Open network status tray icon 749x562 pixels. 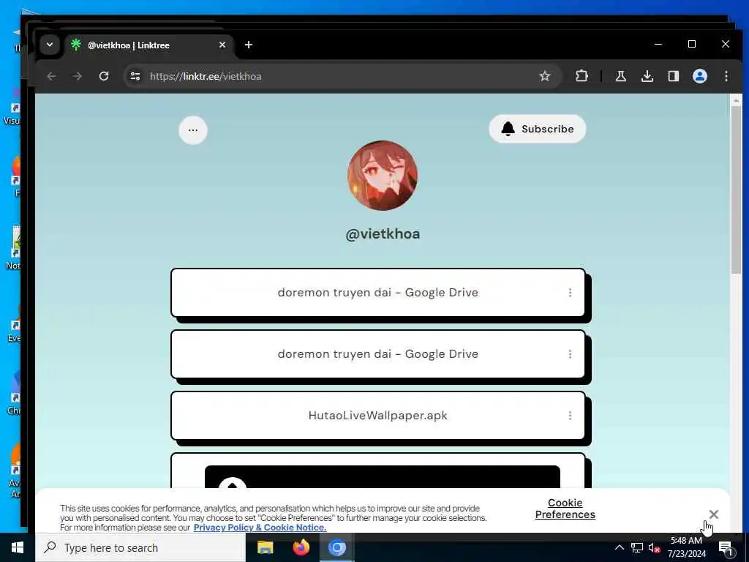tap(637, 547)
